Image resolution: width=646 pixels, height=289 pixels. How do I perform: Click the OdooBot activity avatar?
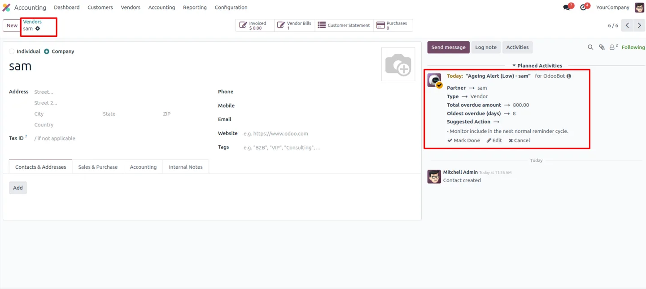434,80
